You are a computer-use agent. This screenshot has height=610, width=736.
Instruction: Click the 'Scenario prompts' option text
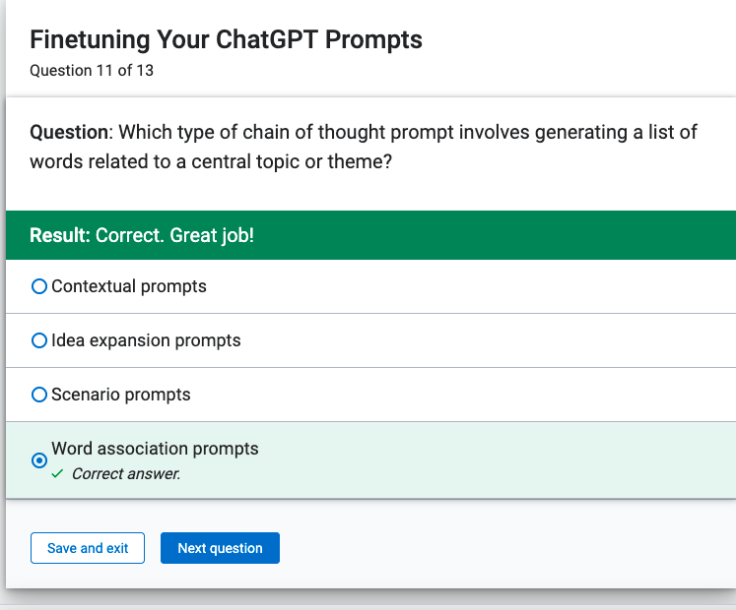point(120,395)
